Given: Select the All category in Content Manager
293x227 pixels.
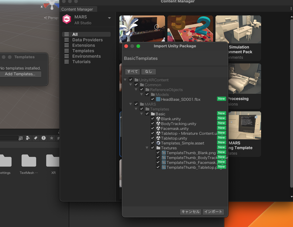Looking at the screenshot, I should (x=86, y=34).
